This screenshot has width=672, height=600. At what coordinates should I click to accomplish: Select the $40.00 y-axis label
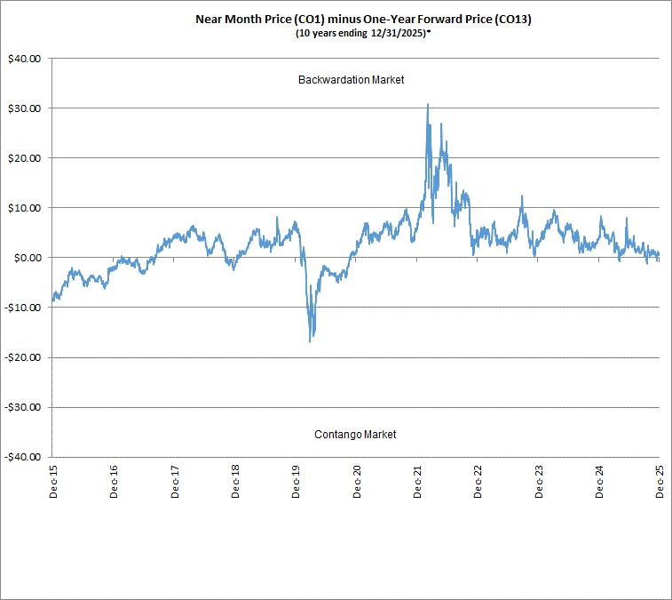coord(25,59)
